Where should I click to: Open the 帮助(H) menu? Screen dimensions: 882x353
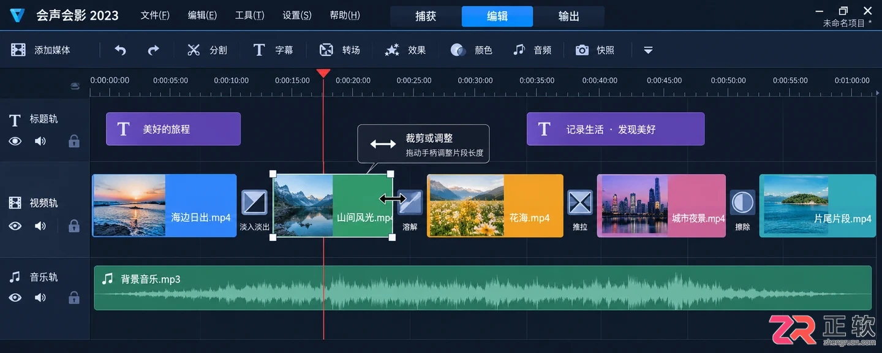point(345,15)
